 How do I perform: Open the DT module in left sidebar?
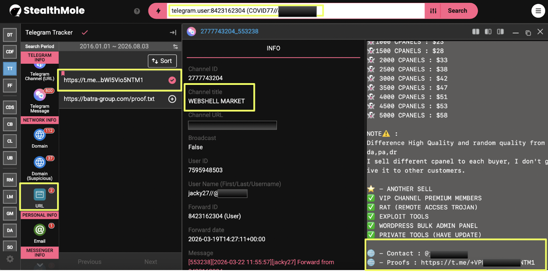[x=10, y=35]
